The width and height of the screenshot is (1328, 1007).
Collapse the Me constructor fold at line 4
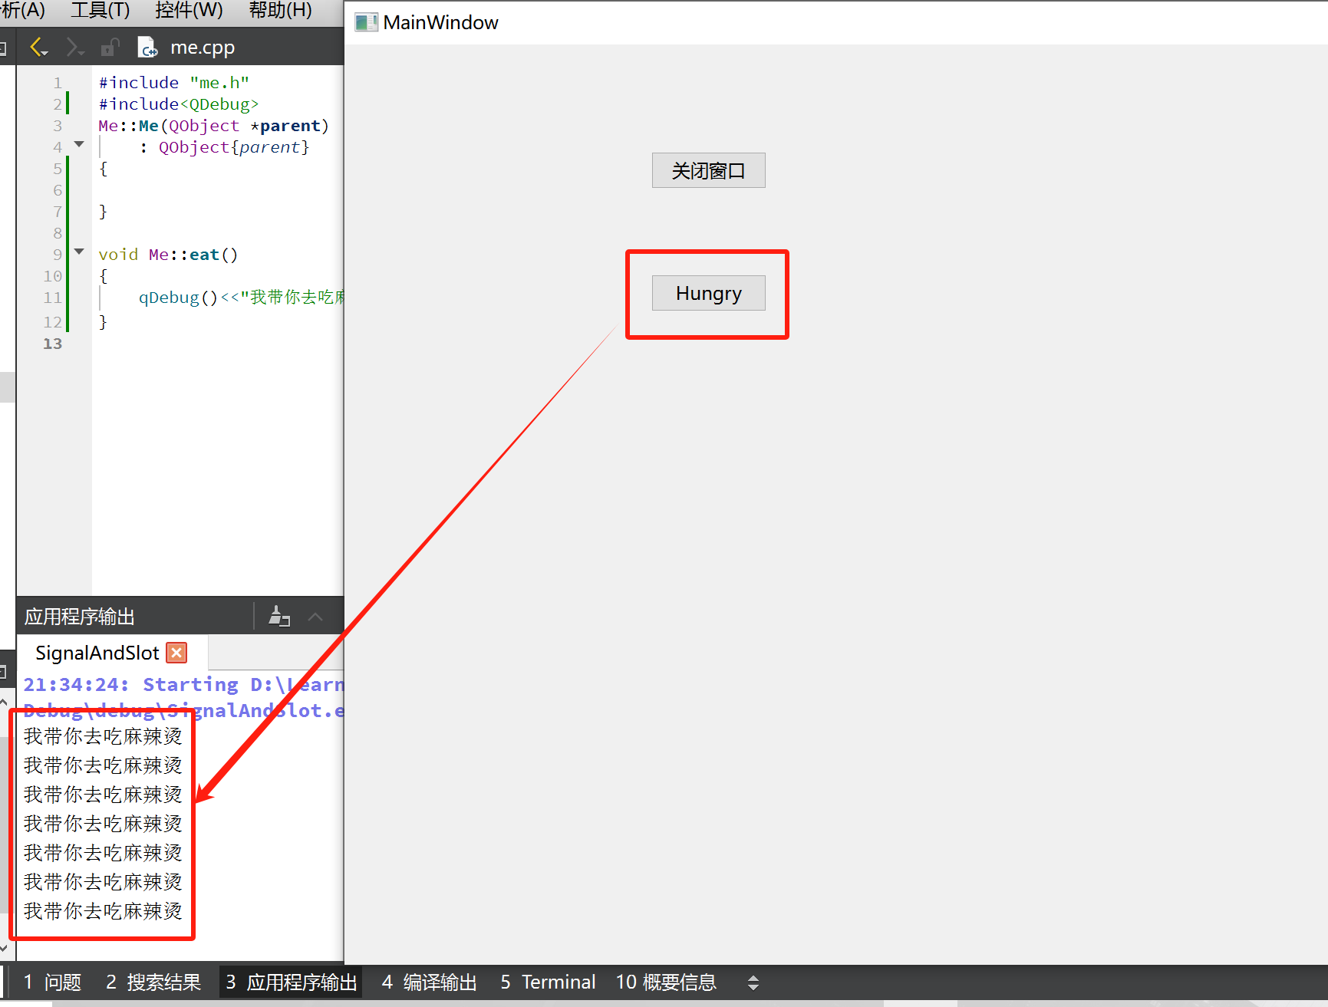point(79,144)
